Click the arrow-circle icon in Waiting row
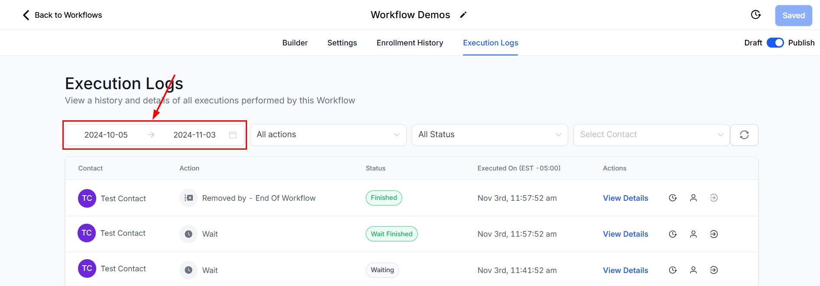Image resolution: width=820 pixels, height=286 pixels. pos(714,270)
